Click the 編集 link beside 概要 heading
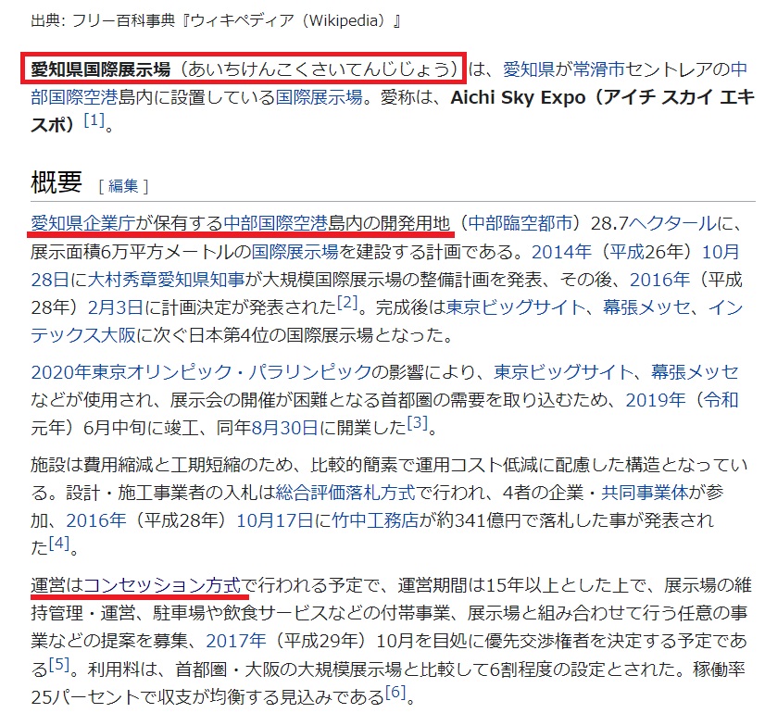The width and height of the screenshot is (765, 713). point(123,186)
